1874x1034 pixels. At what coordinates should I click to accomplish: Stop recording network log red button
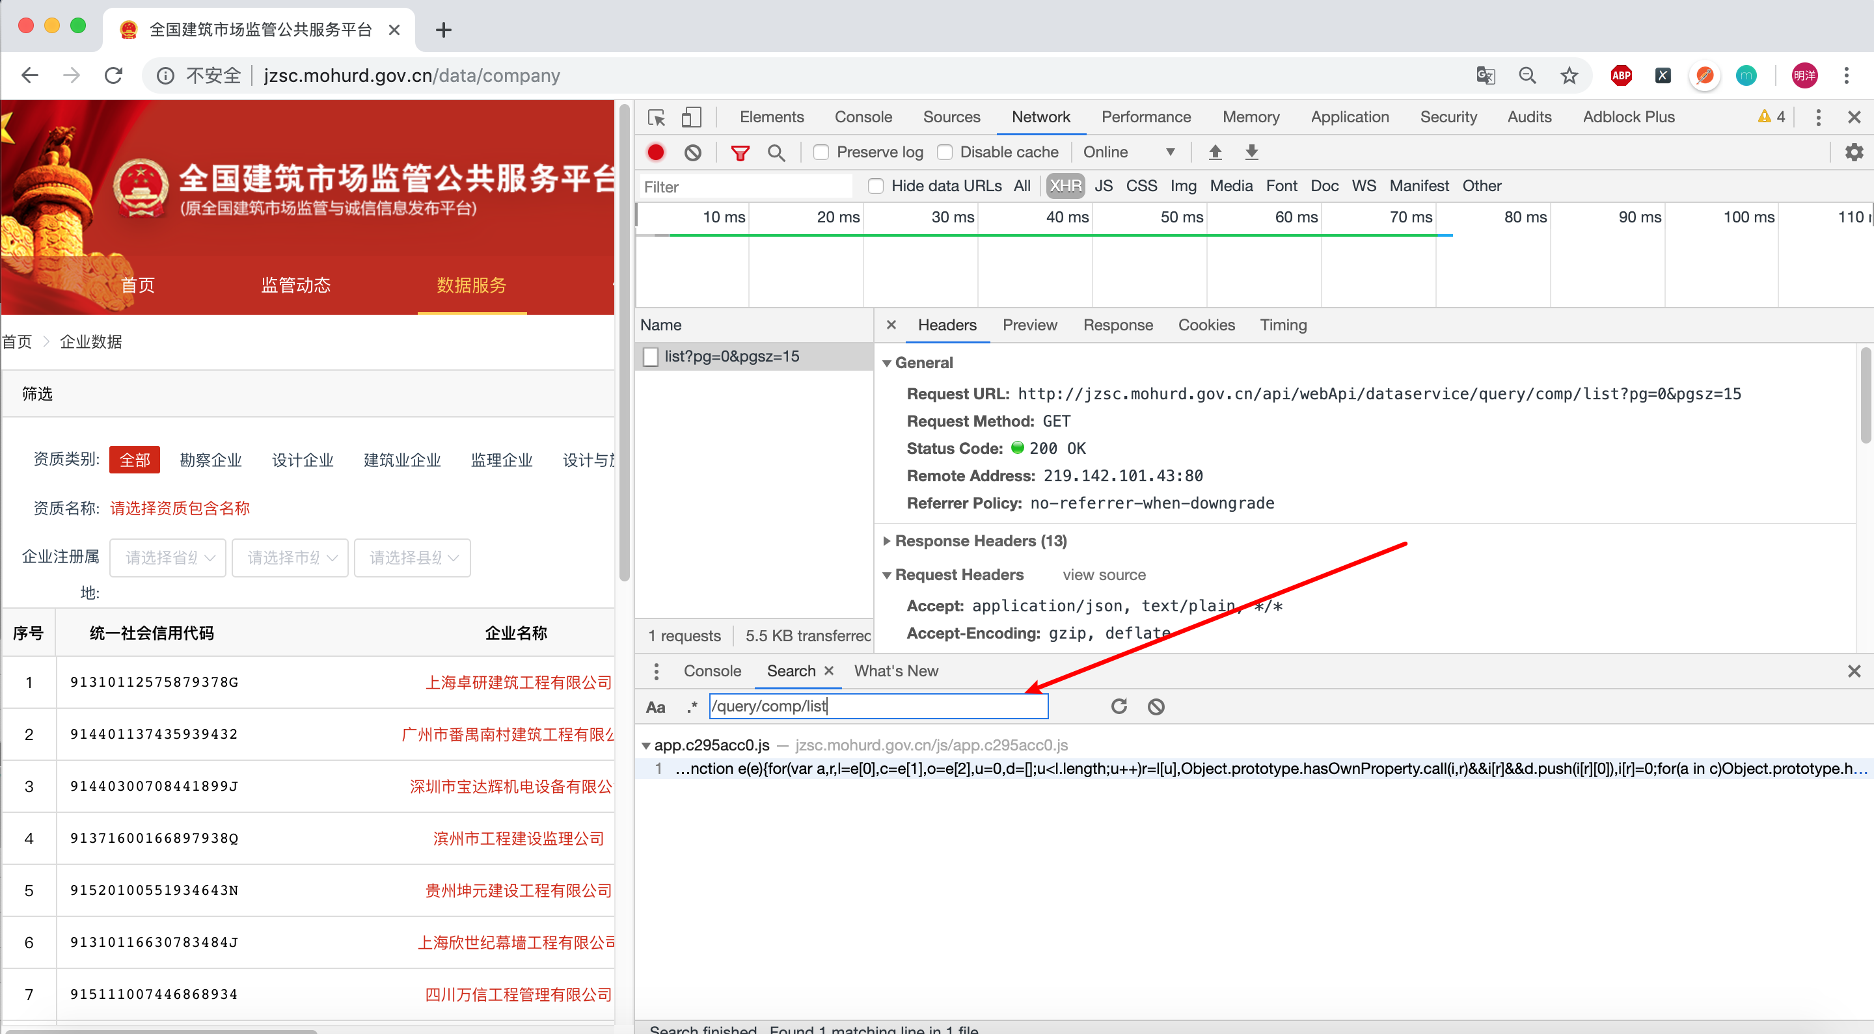(x=655, y=153)
